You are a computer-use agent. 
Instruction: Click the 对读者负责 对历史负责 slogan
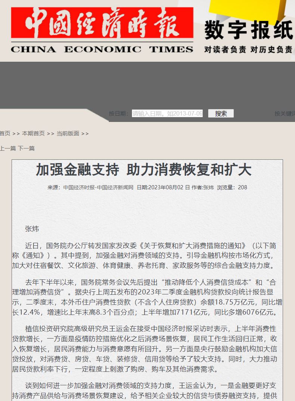pos(248,49)
